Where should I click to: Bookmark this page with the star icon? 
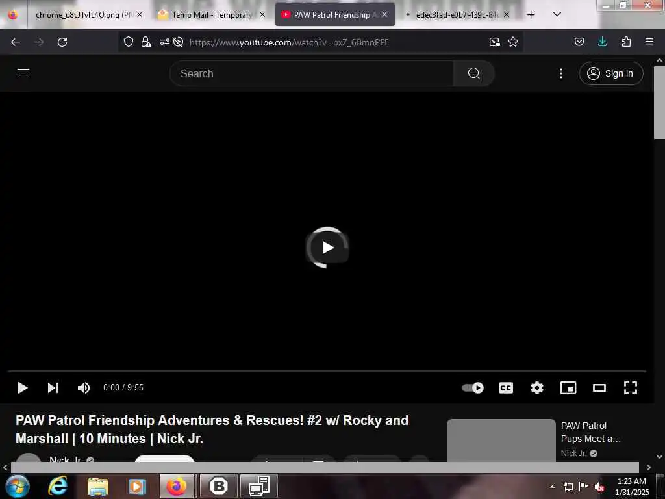click(513, 42)
